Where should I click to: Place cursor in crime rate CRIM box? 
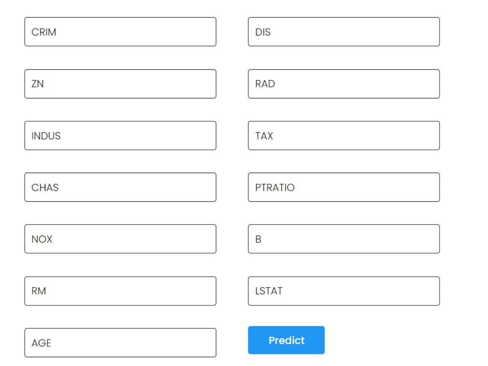(x=120, y=32)
